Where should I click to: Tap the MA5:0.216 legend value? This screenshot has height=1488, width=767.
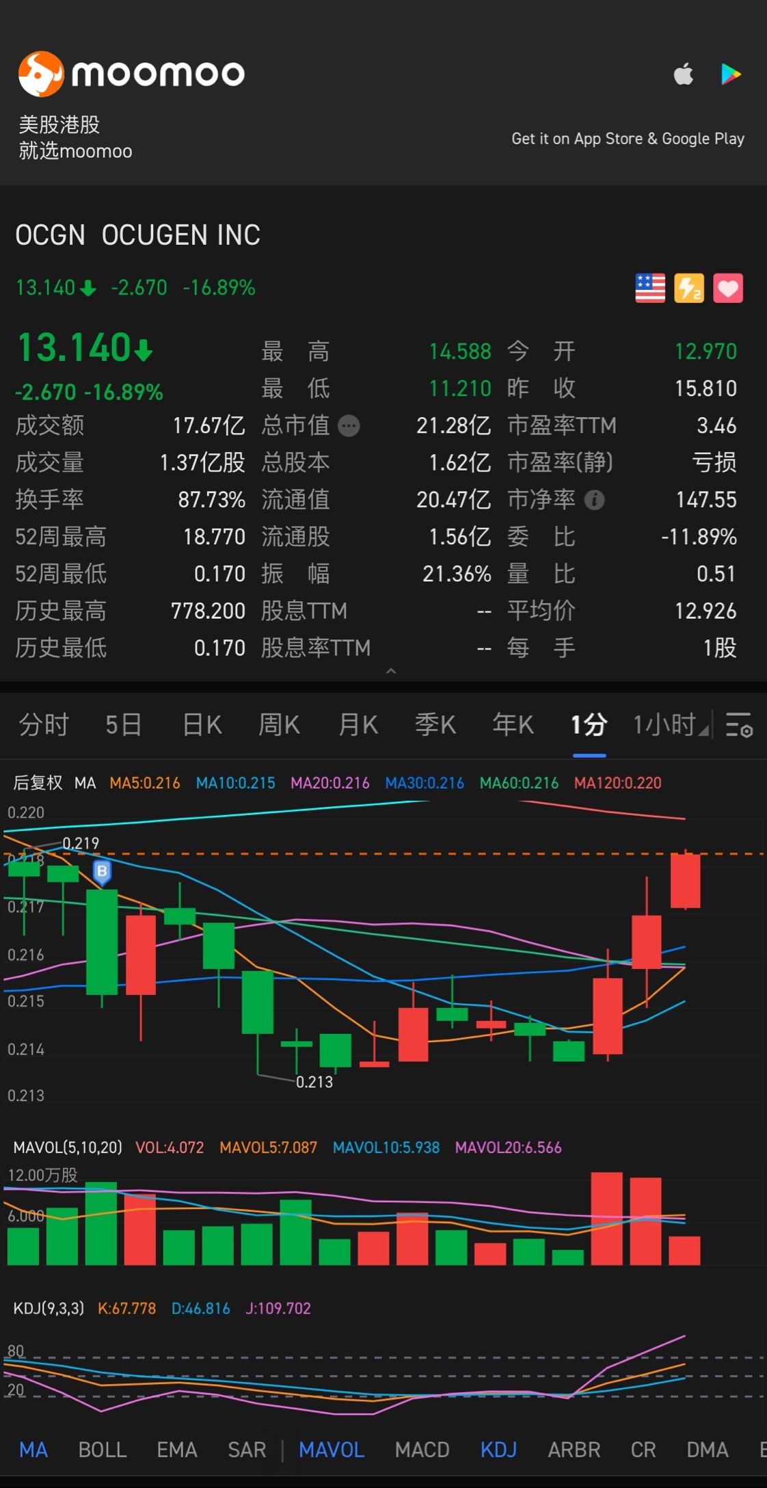click(x=145, y=783)
